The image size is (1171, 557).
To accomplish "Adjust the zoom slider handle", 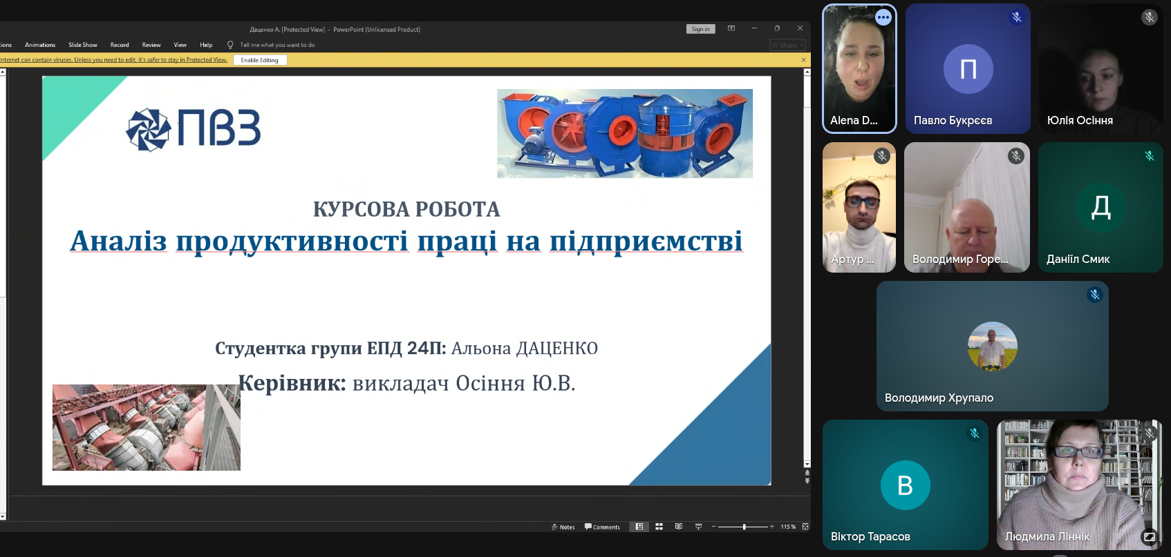I will 744,527.
